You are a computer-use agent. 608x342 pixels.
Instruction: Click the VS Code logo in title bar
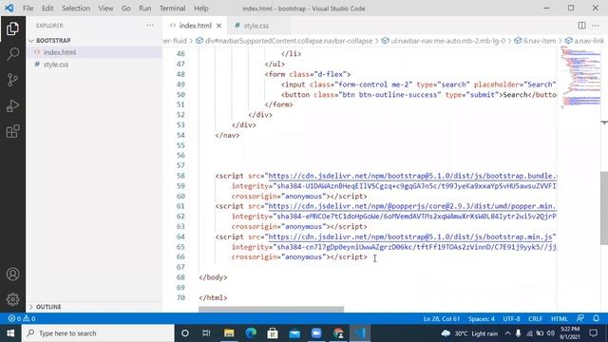tap(9, 8)
